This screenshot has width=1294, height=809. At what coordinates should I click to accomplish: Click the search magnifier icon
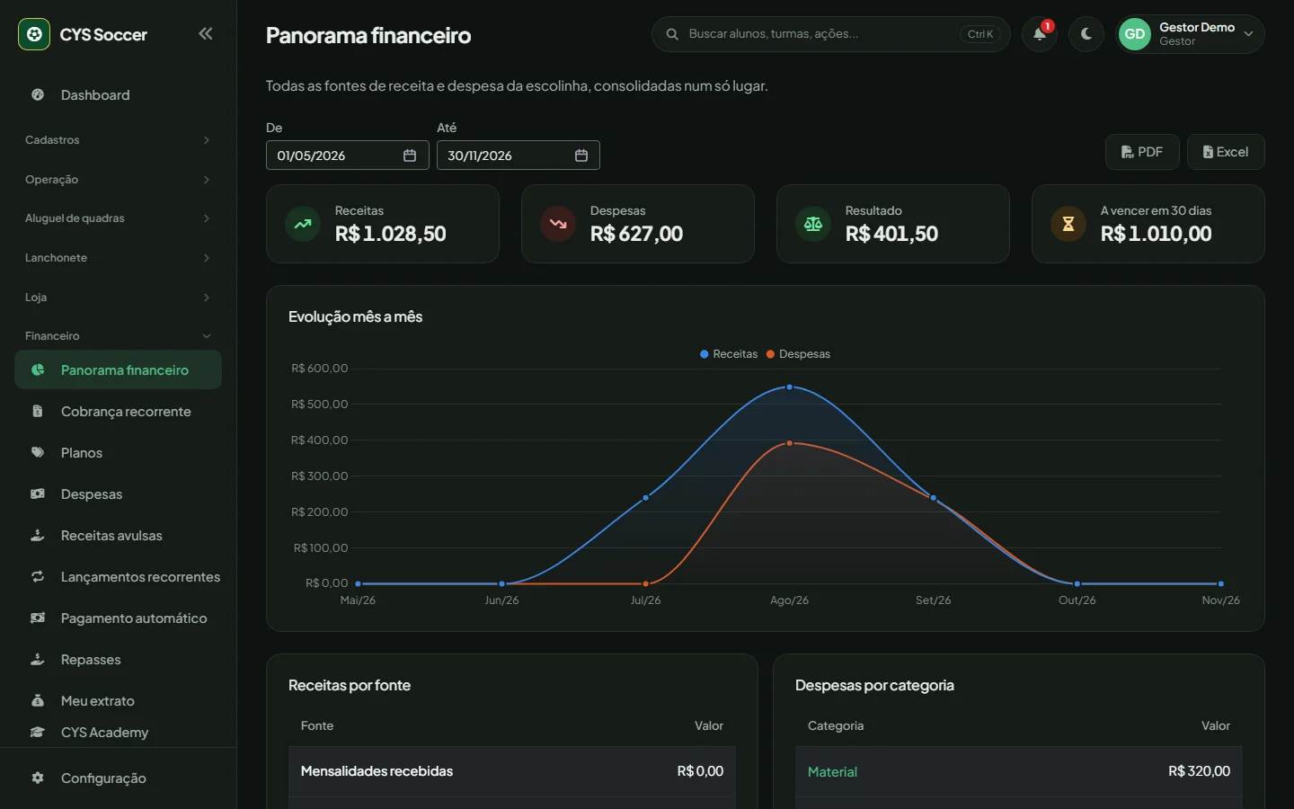click(x=672, y=34)
